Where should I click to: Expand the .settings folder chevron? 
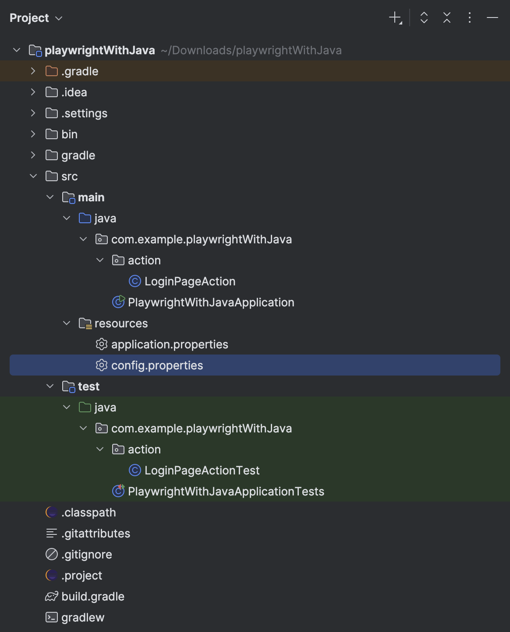(x=33, y=113)
